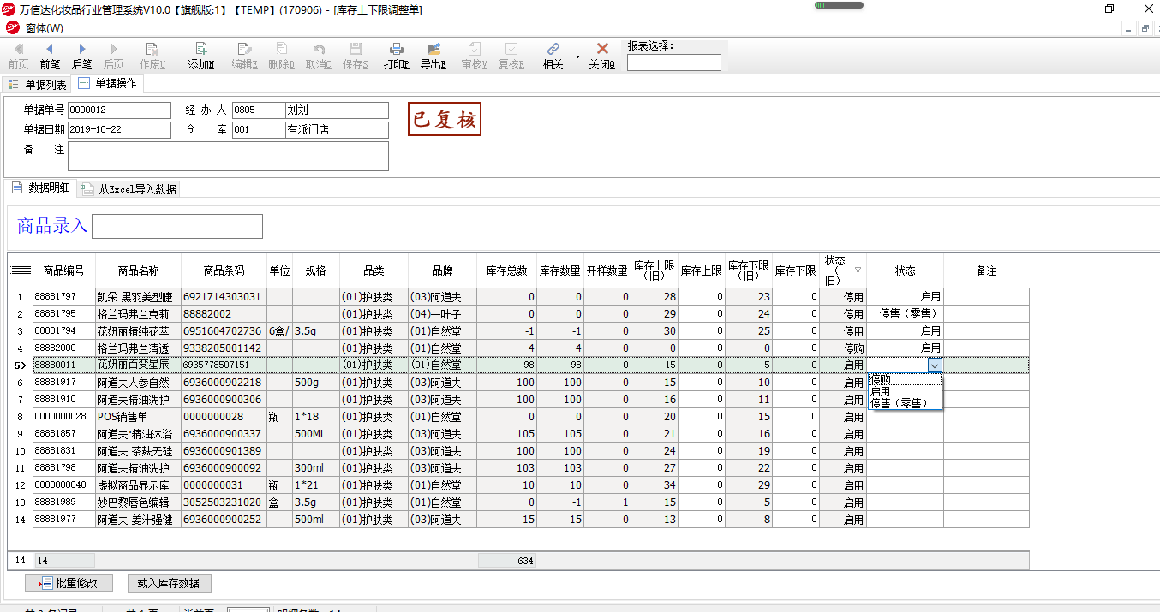1160x612 pixels.
Task: Click barcode cell 6951604702736
Action: (x=224, y=330)
